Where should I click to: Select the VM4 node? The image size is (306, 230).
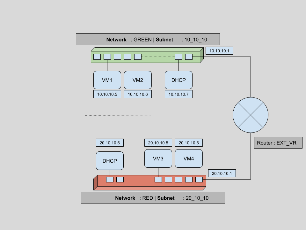pos(189,158)
